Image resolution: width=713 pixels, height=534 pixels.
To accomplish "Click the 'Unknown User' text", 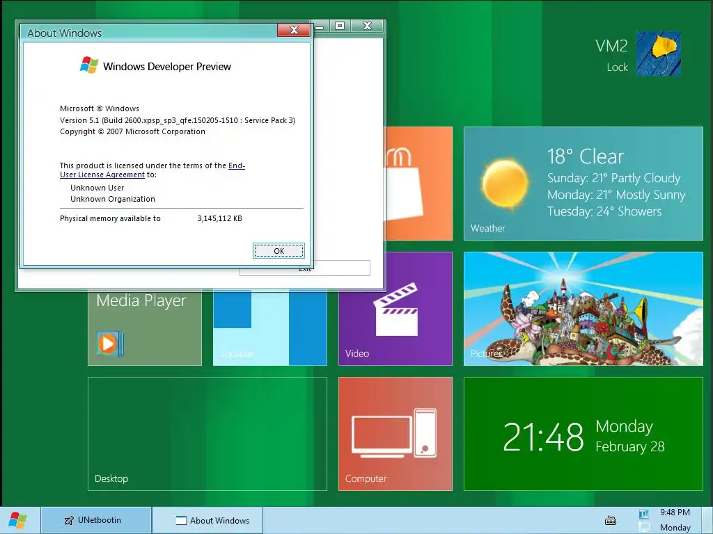I will click(97, 188).
